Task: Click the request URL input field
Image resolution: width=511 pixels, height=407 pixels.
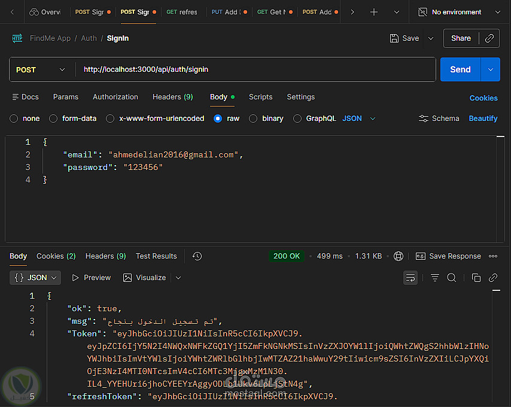Action: pyautogui.click(x=257, y=69)
